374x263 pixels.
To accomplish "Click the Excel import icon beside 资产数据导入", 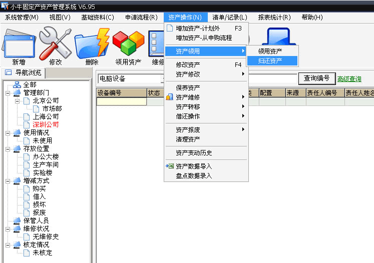I will pos(170,166).
